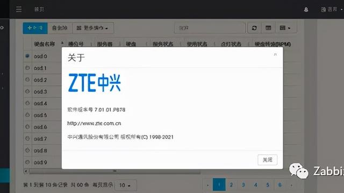The height and width of the screenshot is (193, 344).
Task: Select the radio button for otd 9
Action: click(x=27, y=162)
